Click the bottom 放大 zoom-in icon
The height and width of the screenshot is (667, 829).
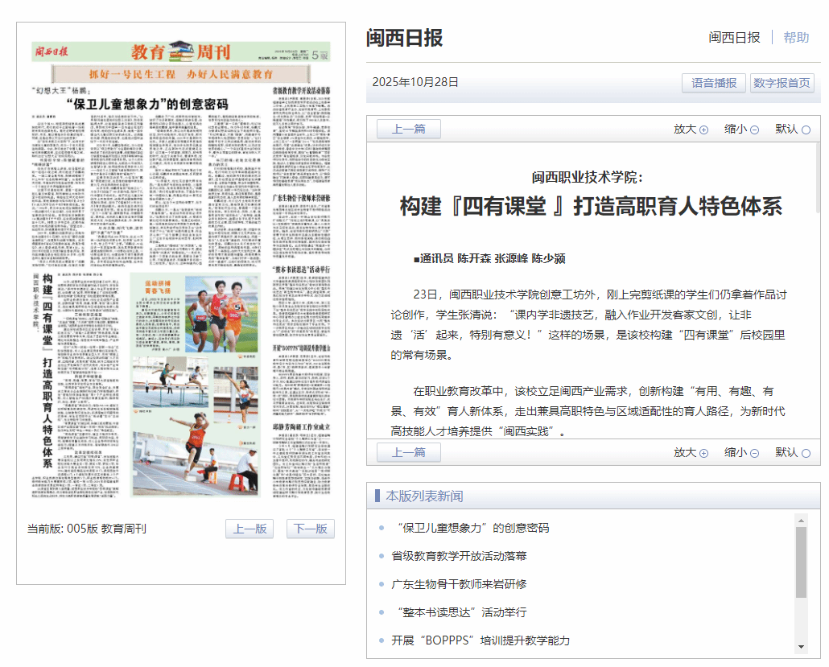click(x=703, y=453)
